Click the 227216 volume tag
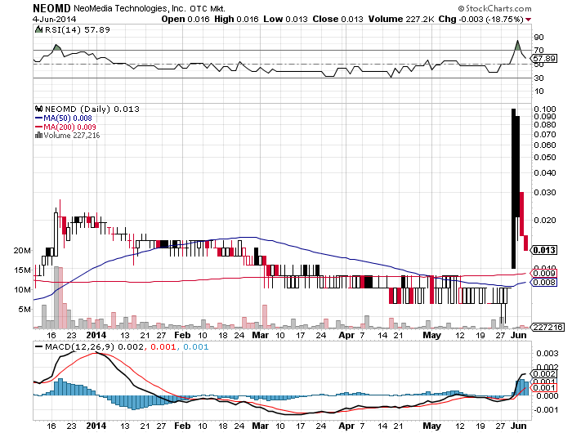The width and height of the screenshot is (572, 433). pyautogui.click(x=547, y=328)
